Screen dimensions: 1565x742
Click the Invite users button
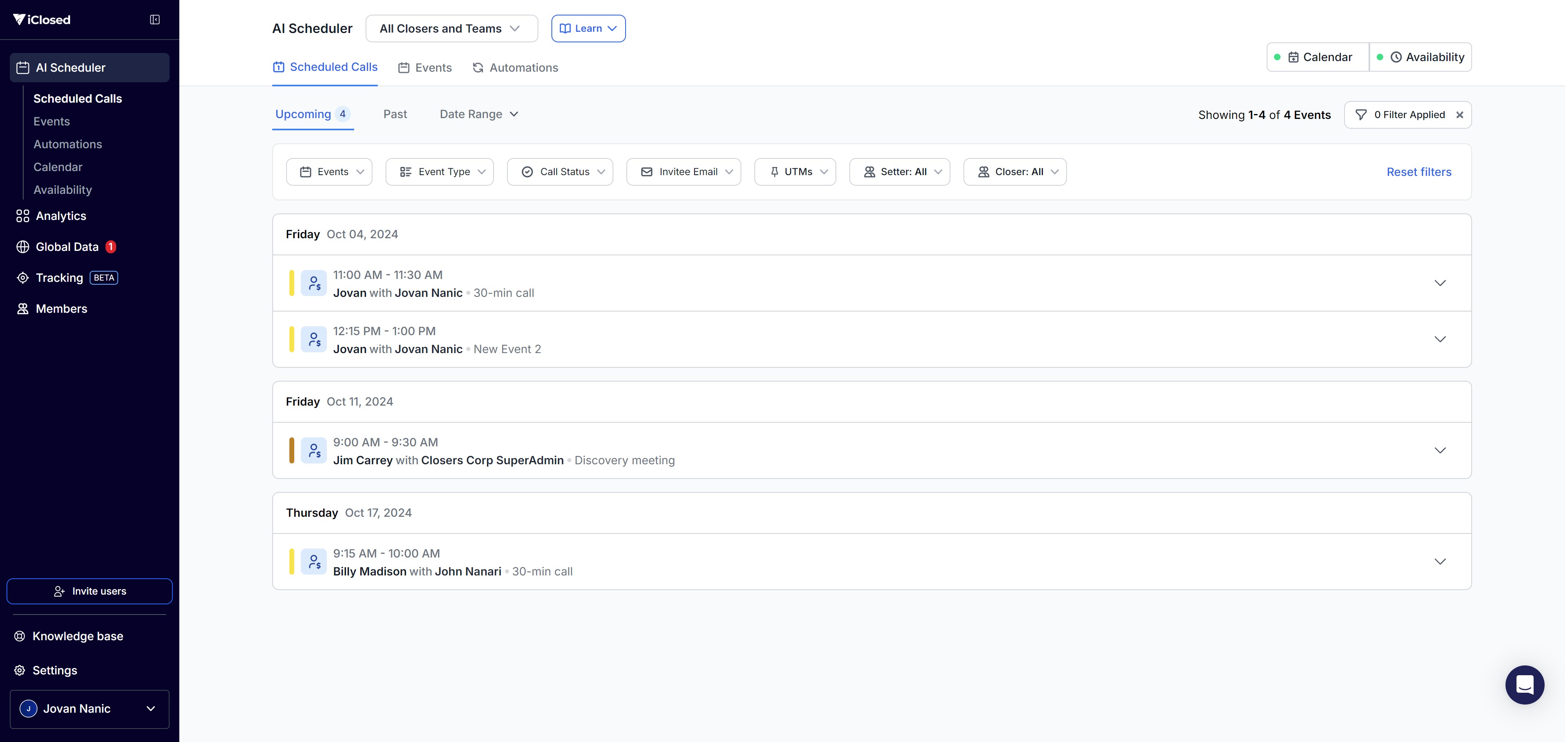point(89,591)
